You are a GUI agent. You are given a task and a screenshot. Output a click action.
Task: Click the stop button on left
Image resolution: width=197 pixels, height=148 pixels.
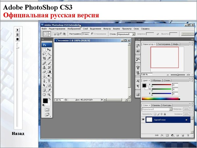click(17, 39)
